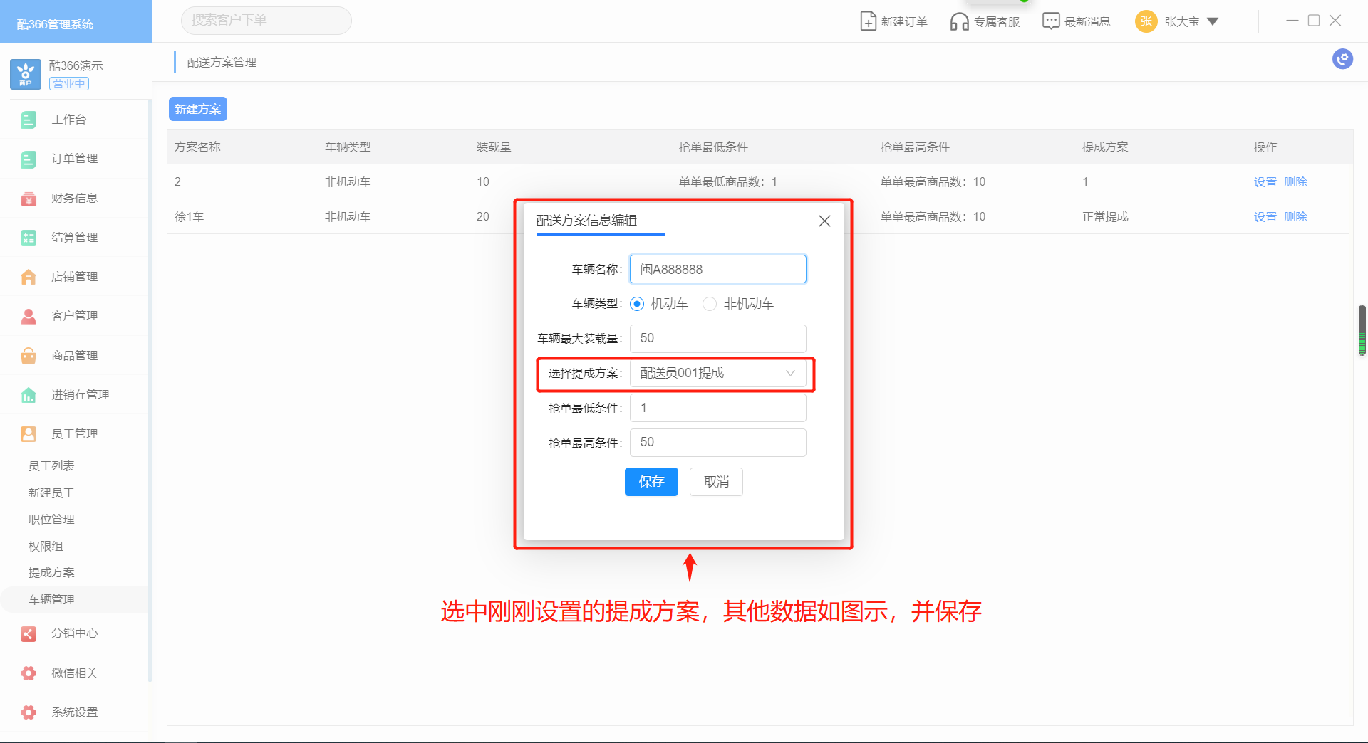Viewport: 1368px width, 743px height.
Task: Open 商品管理 shopping bag icon
Action: coord(28,356)
